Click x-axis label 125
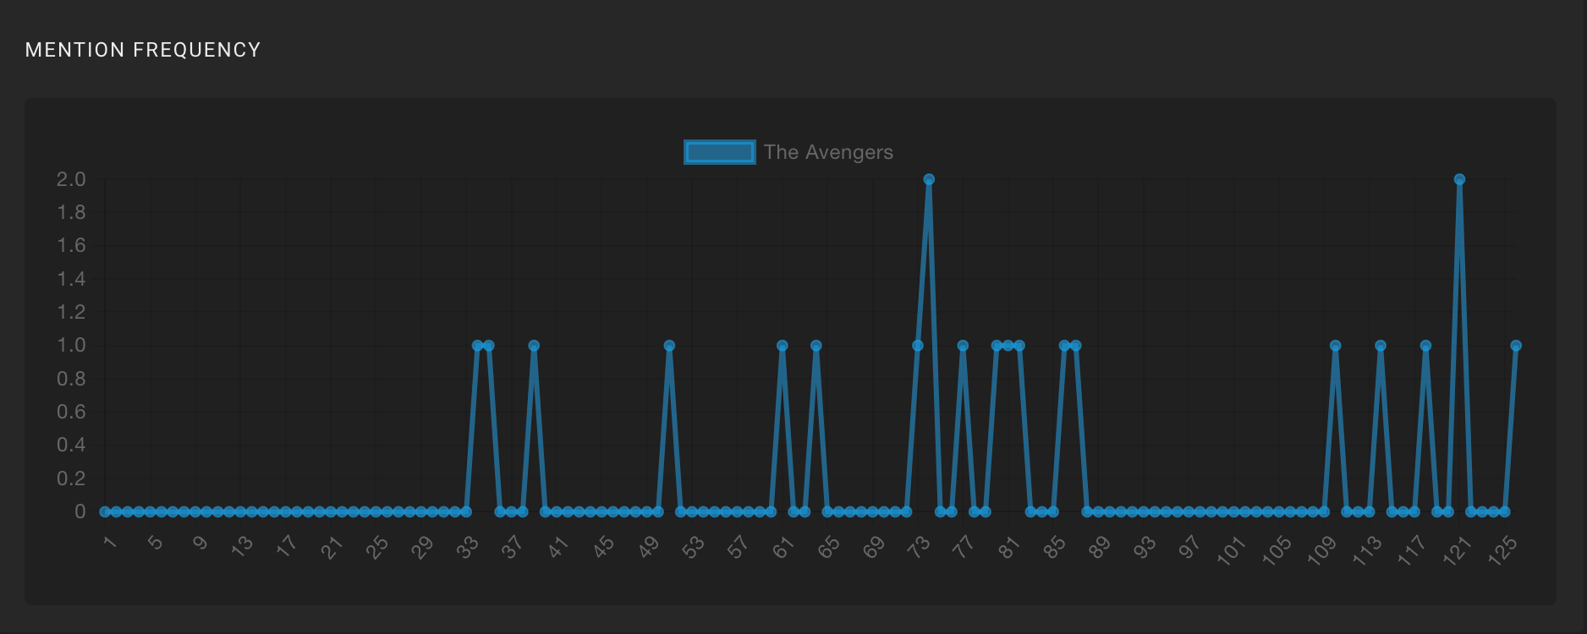This screenshot has height=634, width=1587. (x=1502, y=551)
